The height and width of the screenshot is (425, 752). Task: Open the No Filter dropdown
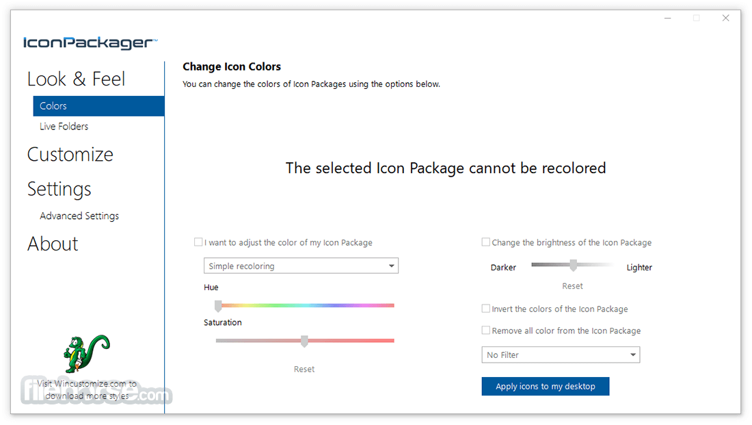(x=561, y=355)
